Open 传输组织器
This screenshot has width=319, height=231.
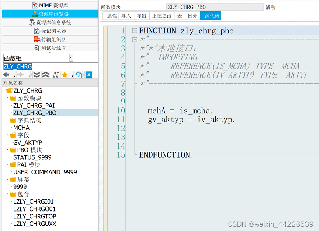pos(50,39)
